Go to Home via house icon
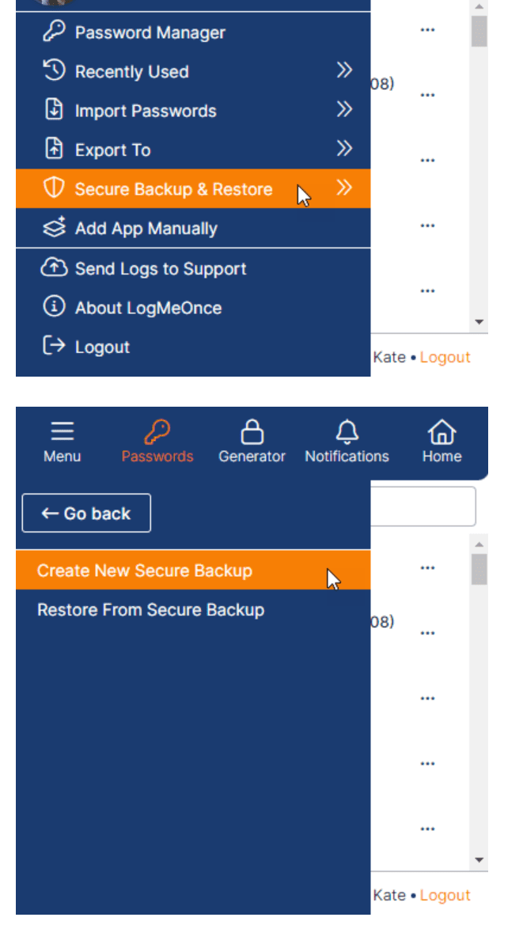Viewport: 523px width, 940px height. coord(442,432)
